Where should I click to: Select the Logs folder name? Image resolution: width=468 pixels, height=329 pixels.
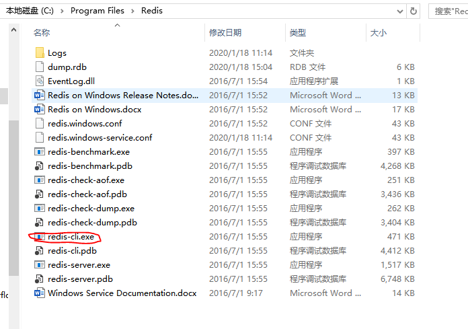(57, 53)
